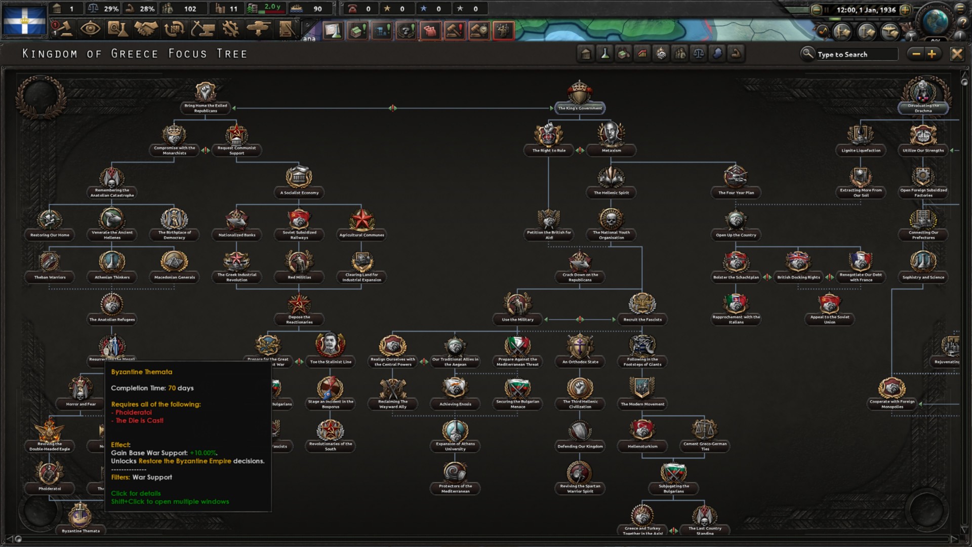The height and width of the screenshot is (547, 972).
Task: Click the Metaxism focus icon
Action: [611, 134]
